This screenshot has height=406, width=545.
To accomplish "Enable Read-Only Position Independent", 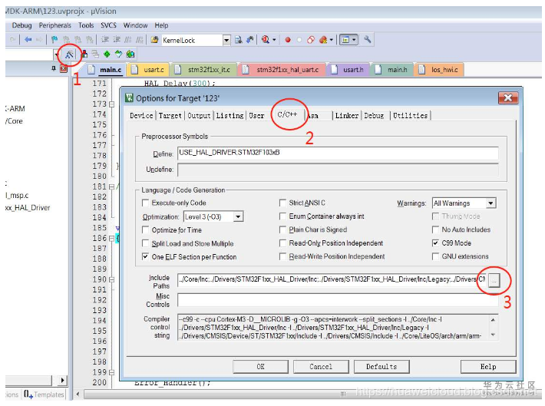I will tap(282, 243).
